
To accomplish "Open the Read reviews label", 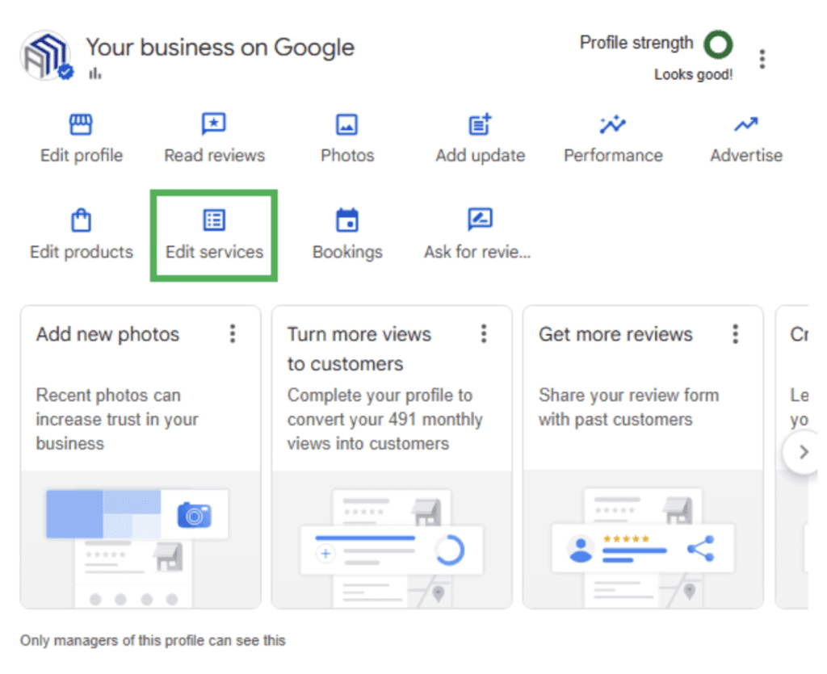I will [x=214, y=156].
